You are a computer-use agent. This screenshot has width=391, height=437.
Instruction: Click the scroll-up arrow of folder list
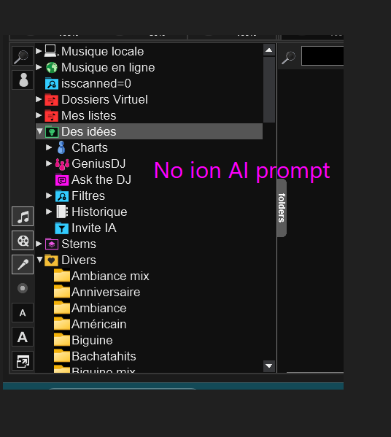(269, 50)
